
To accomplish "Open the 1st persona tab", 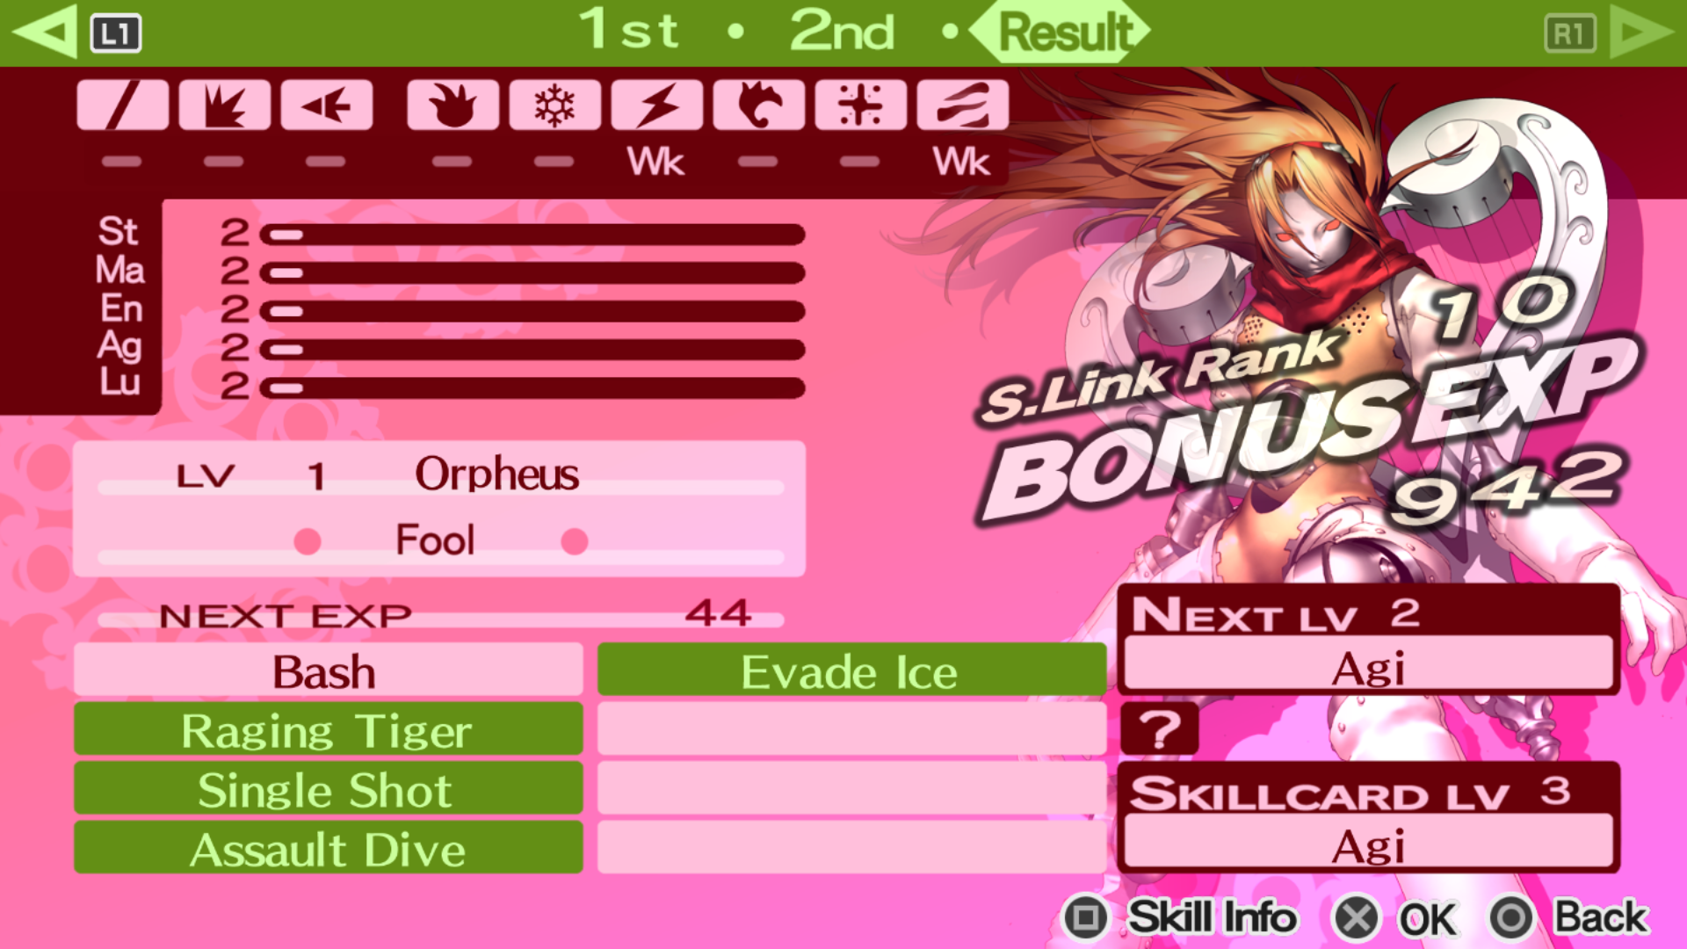I will click(x=628, y=30).
